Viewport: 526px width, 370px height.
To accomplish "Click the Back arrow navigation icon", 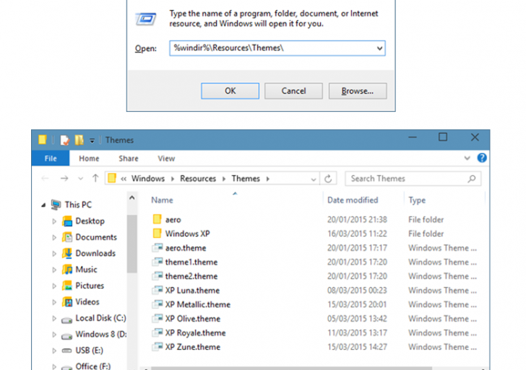I will pyautogui.click(x=45, y=179).
